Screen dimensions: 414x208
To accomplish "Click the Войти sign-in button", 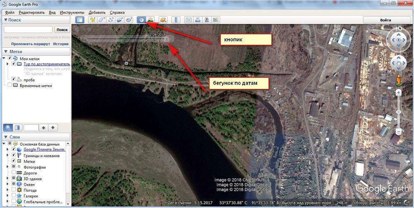I will pyautogui.click(x=385, y=20).
